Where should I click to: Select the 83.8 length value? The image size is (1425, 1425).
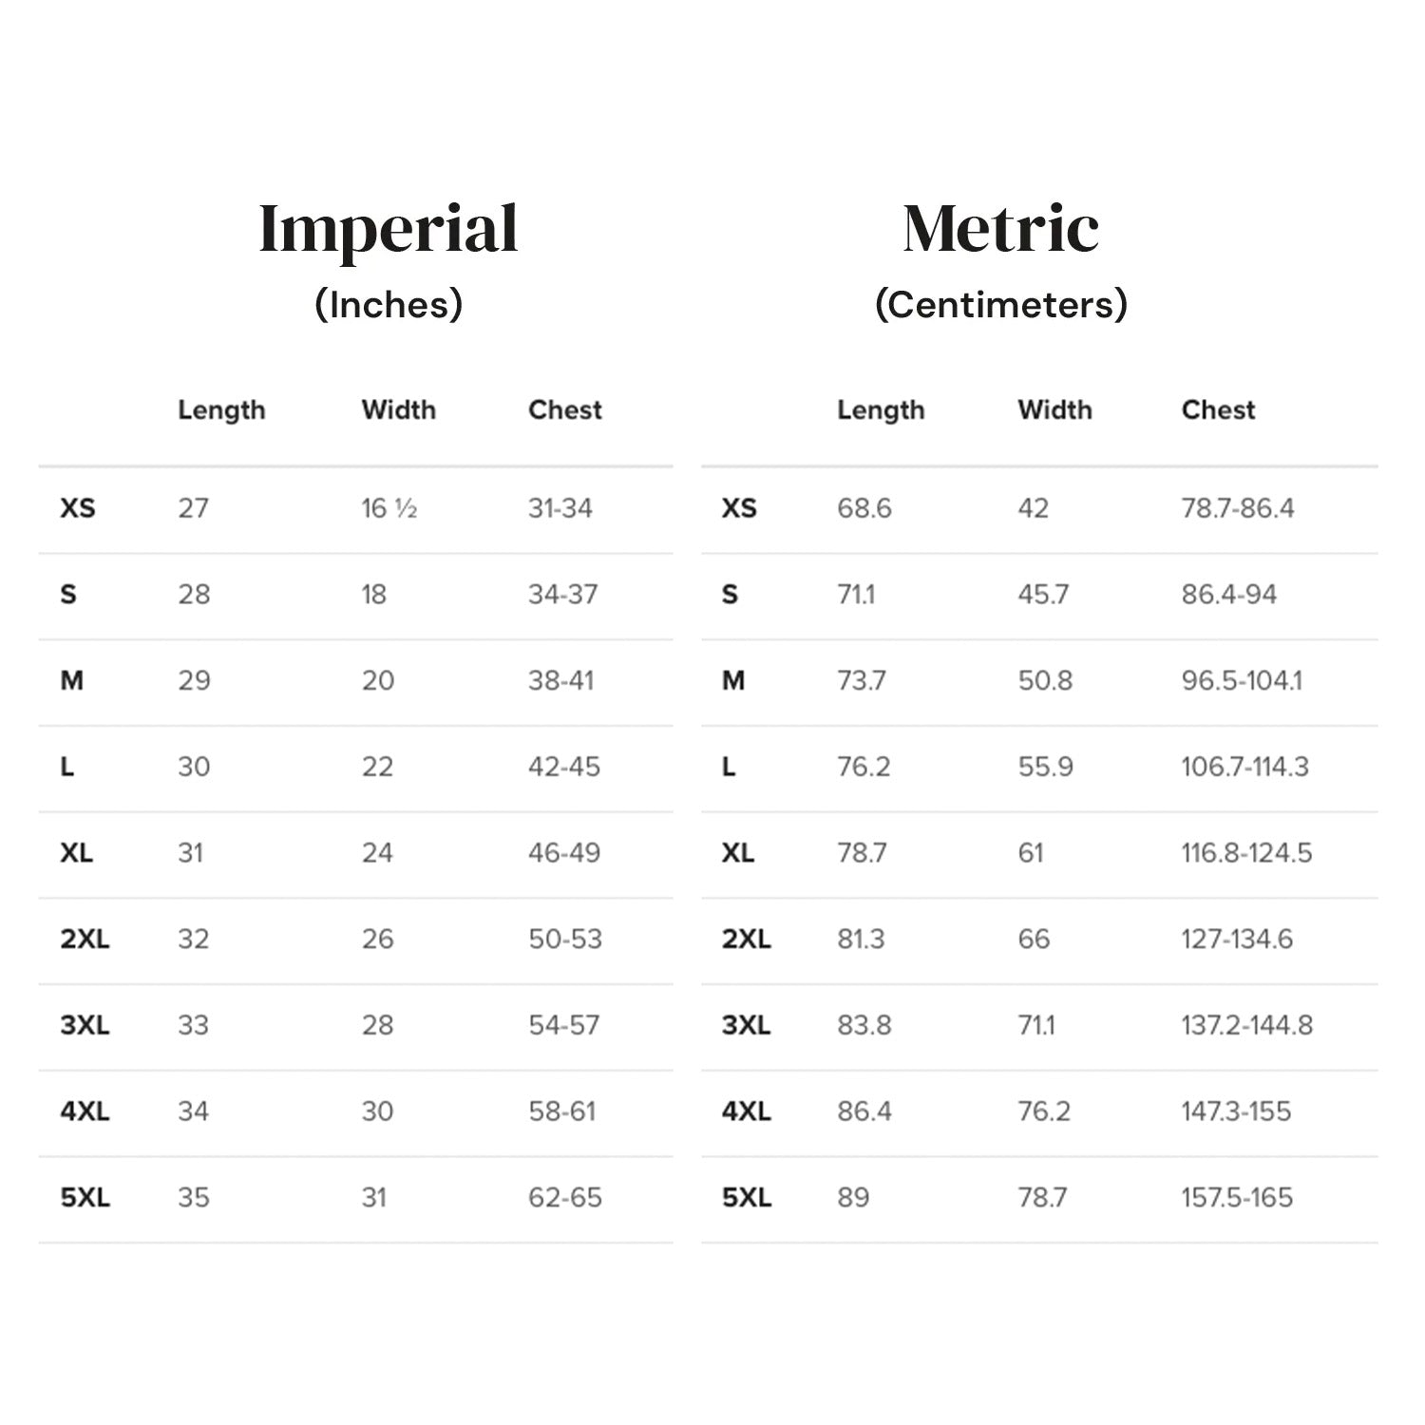(x=864, y=1026)
